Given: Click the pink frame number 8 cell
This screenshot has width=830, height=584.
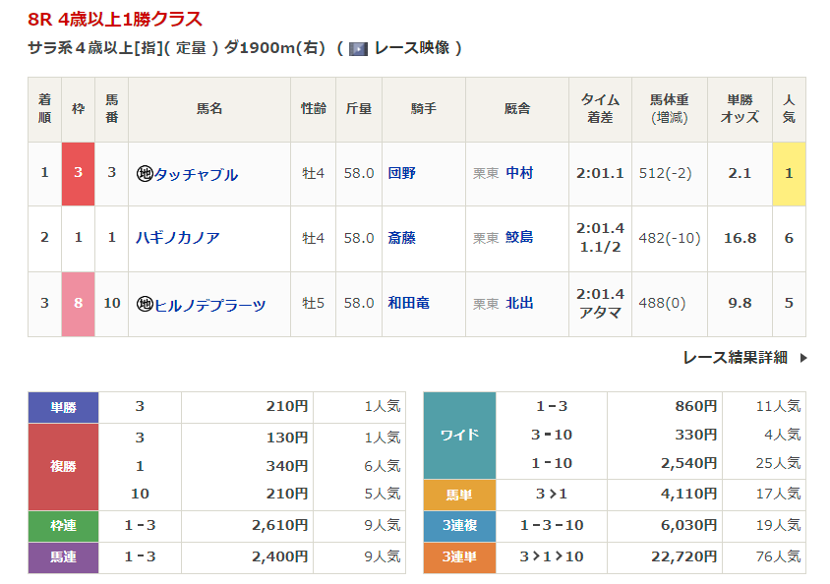Looking at the screenshot, I should [79, 304].
